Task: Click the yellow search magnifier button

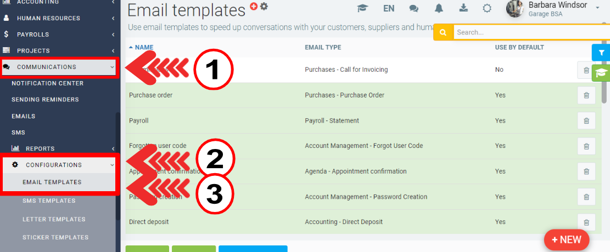Action: [x=444, y=32]
